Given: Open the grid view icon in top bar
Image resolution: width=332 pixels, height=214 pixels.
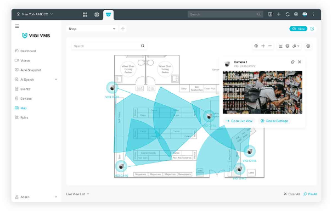Looking at the screenshot, I should [85, 14].
